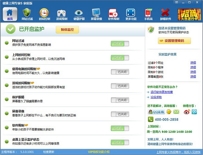Click the 设置管理密码 button
The width and height of the screenshot is (203, 155).
(x=174, y=41)
